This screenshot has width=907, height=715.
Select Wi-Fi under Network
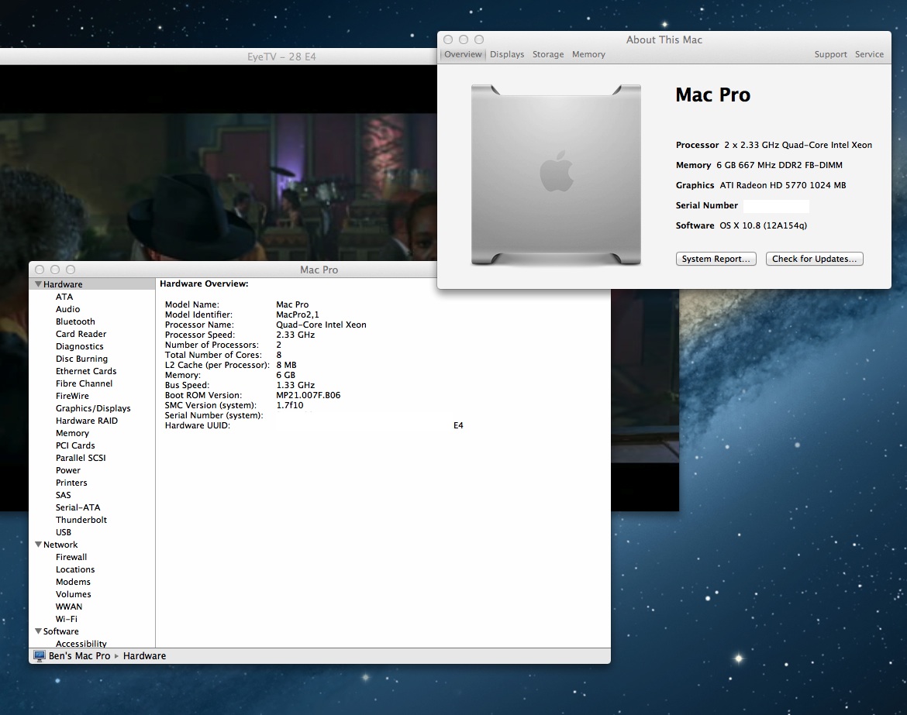(x=66, y=619)
